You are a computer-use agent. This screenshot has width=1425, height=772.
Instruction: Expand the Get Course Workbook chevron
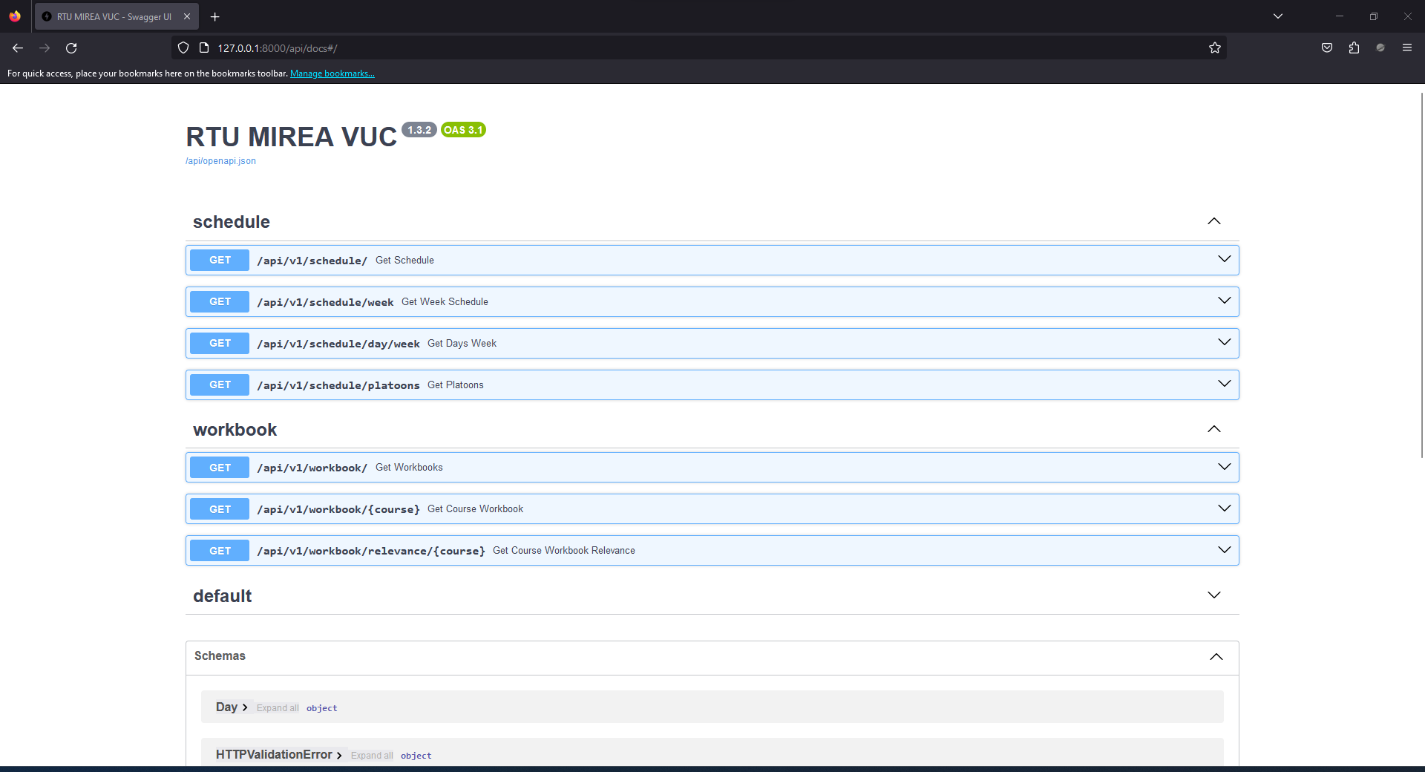click(1225, 508)
